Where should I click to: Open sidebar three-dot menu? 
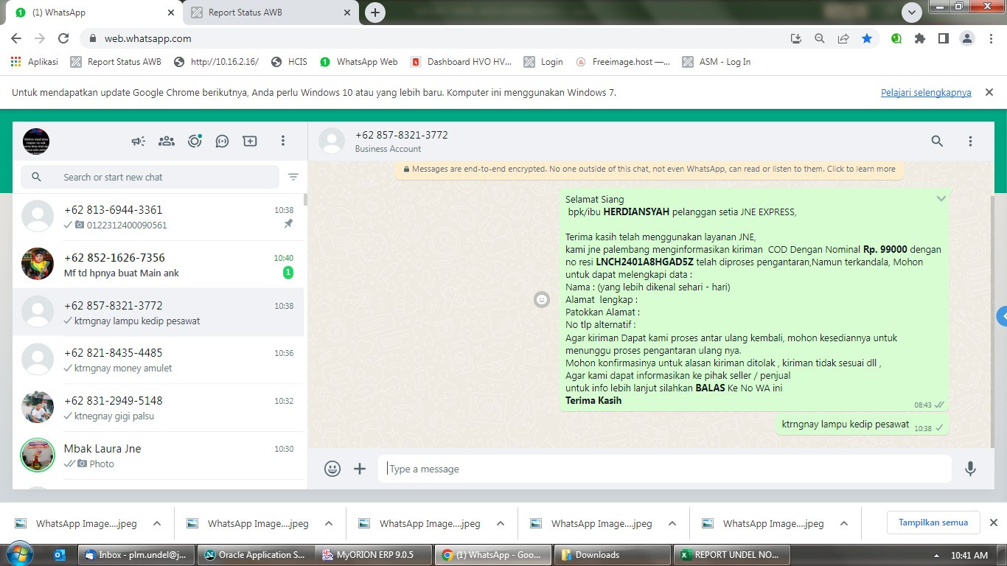coord(282,141)
